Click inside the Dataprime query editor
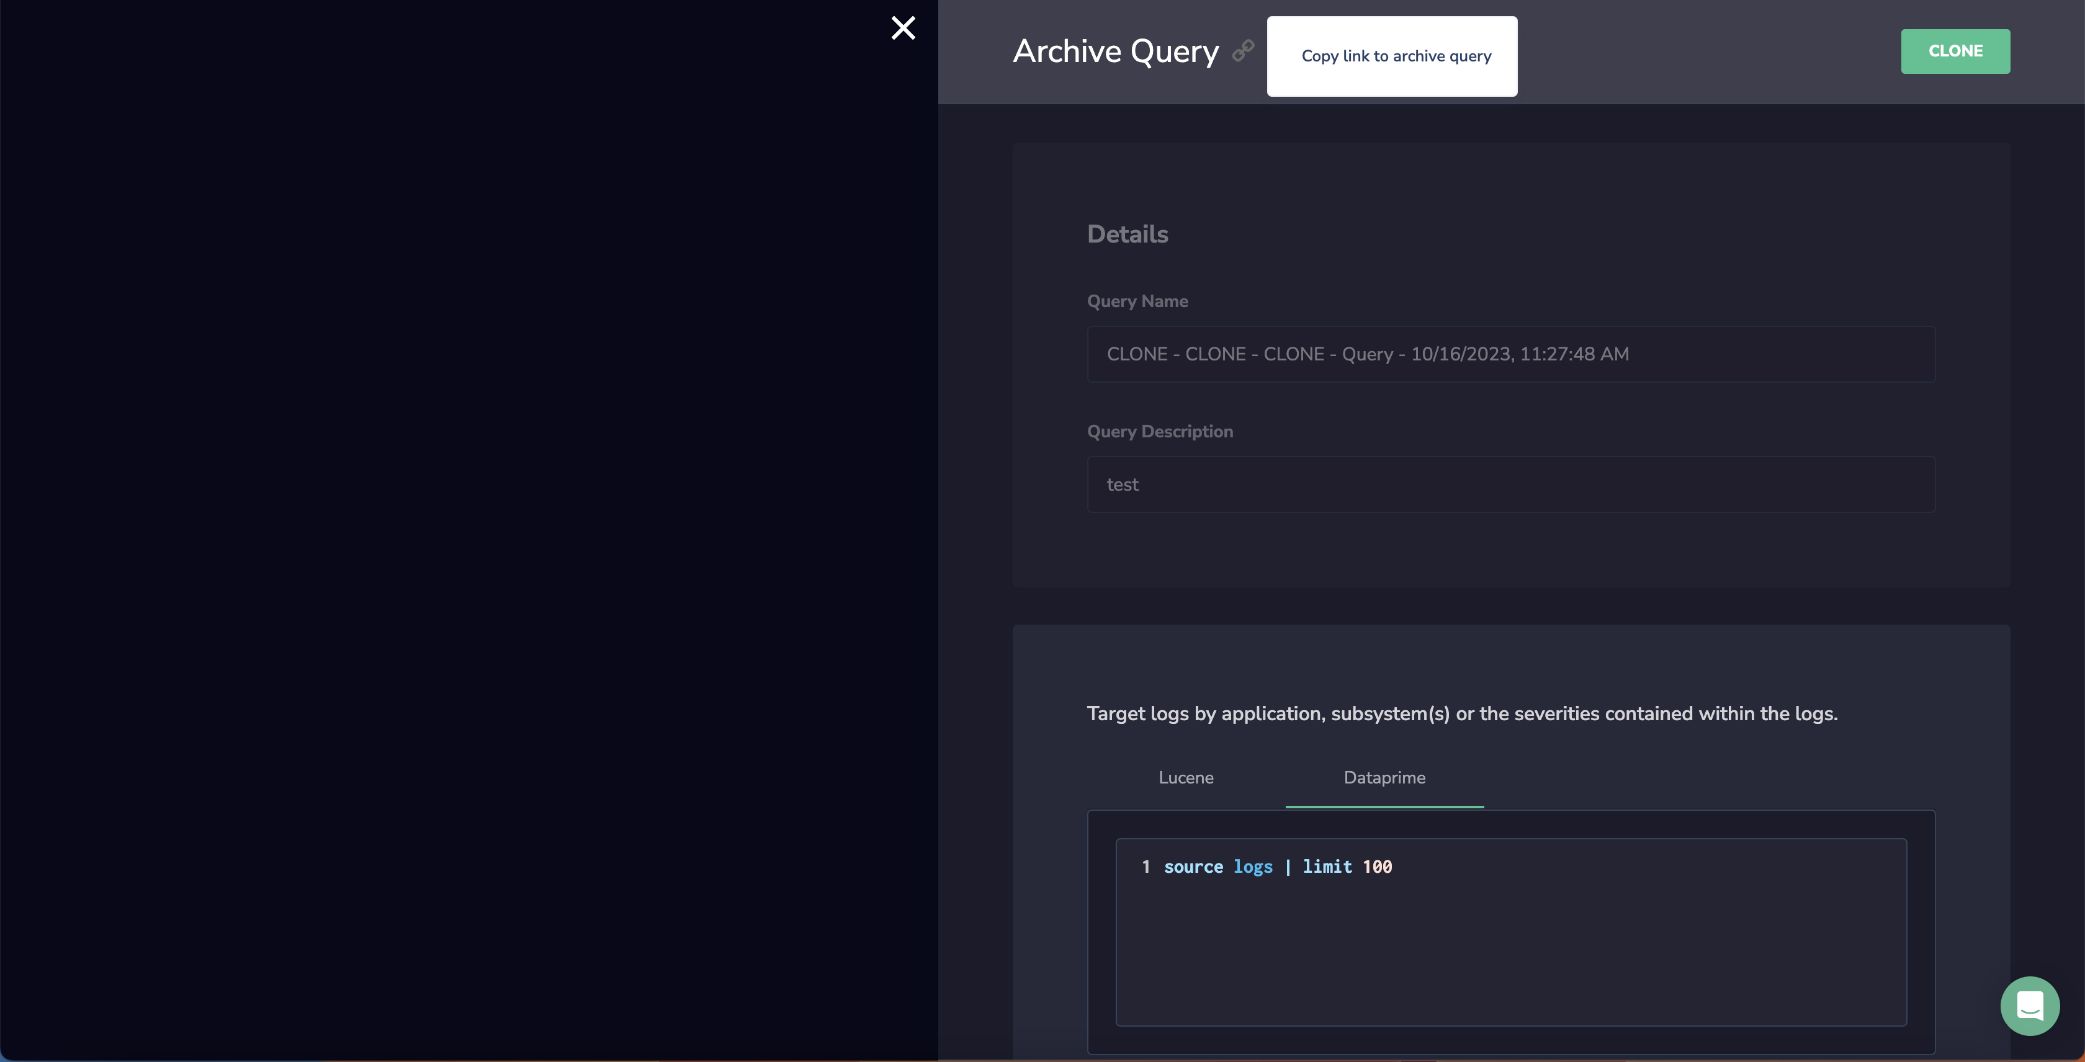Image resolution: width=2085 pixels, height=1062 pixels. point(1510,932)
